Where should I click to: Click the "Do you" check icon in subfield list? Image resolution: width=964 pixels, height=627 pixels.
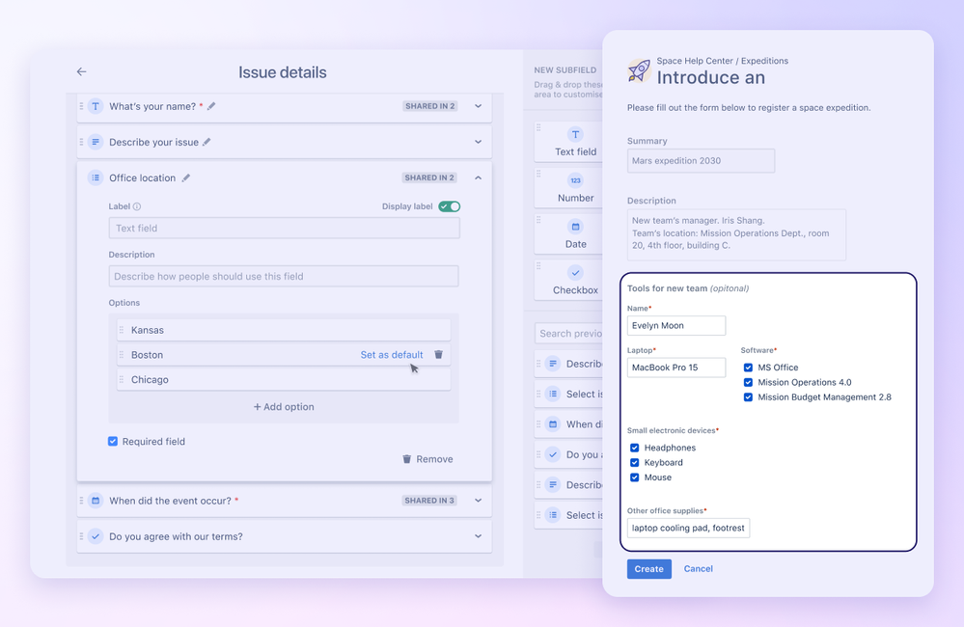(553, 455)
